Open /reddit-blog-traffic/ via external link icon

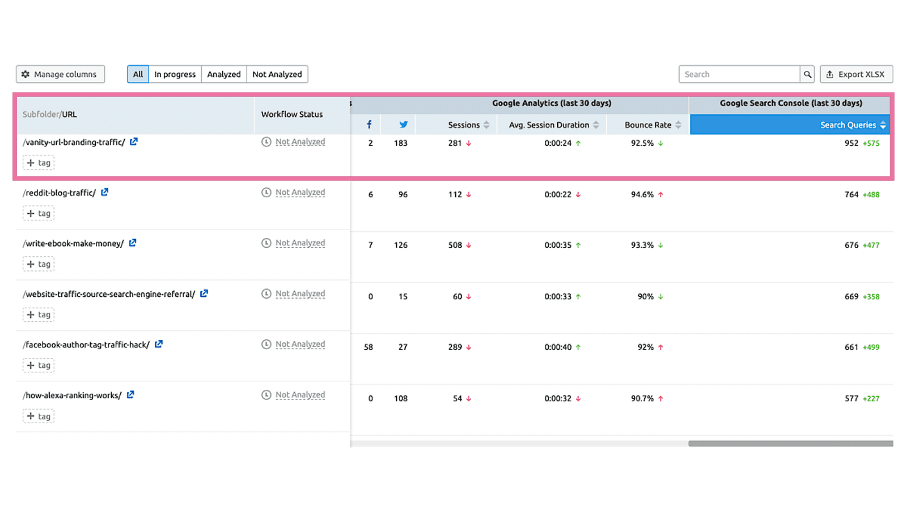click(104, 192)
